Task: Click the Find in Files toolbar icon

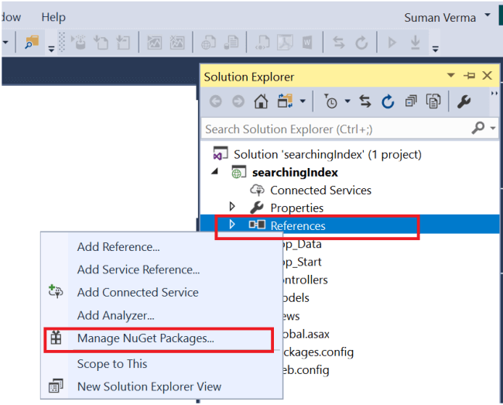Action: pyautogui.click(x=32, y=42)
